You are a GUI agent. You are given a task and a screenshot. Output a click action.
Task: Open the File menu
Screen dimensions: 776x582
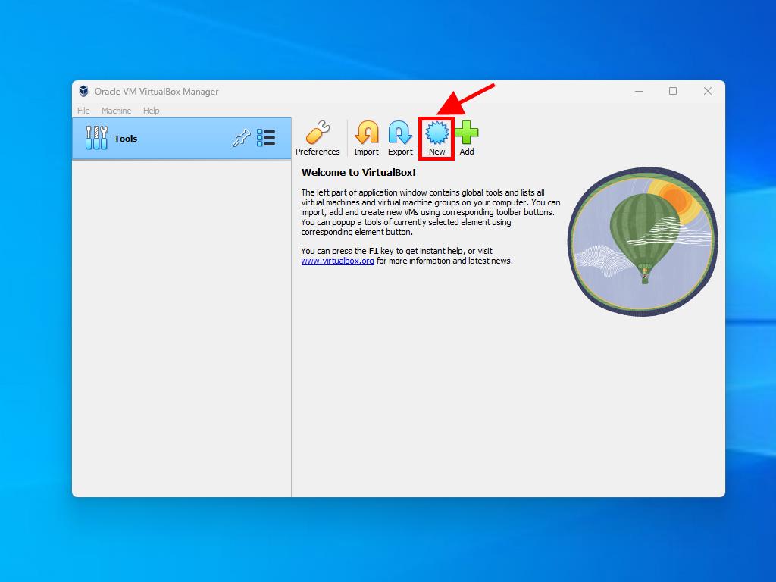[x=83, y=111]
